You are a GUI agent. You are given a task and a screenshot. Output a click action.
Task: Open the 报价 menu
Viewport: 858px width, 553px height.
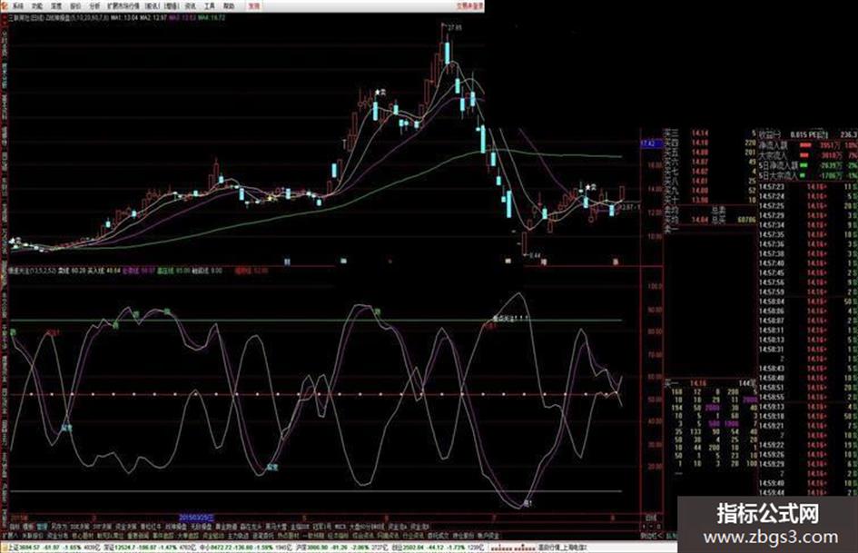click(x=75, y=6)
